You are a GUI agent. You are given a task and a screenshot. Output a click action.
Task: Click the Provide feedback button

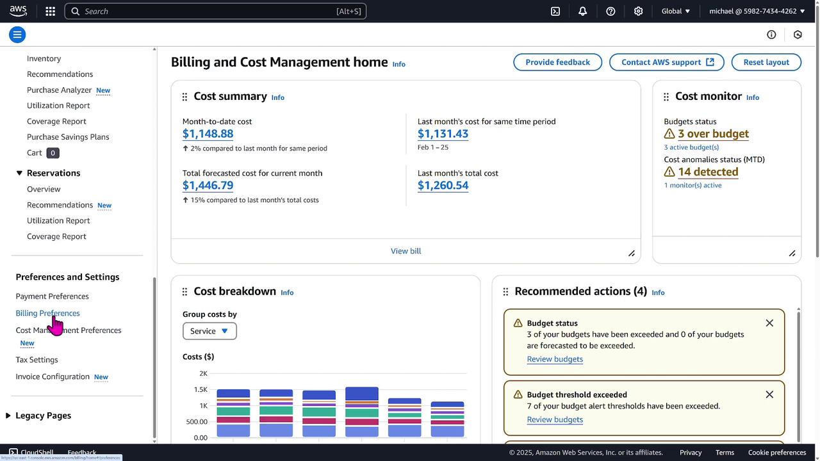(x=557, y=62)
